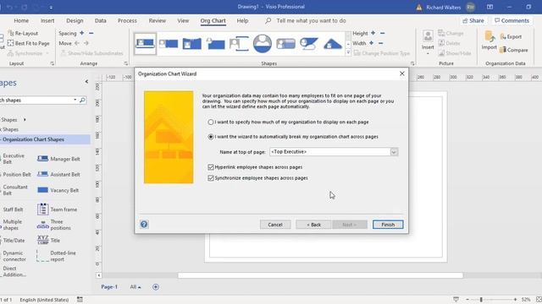This screenshot has width=542, height=304.
Task: Click the Share button
Action: pos(473,20)
